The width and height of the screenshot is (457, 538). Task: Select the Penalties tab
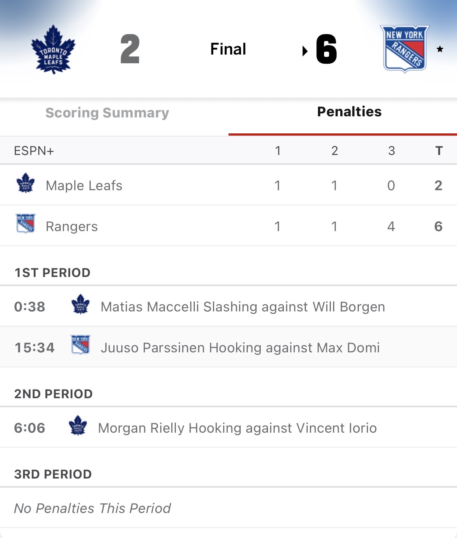tap(349, 112)
